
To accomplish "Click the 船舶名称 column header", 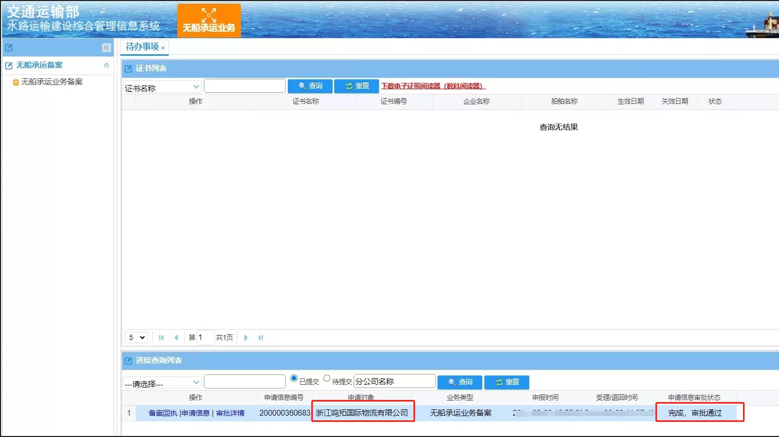I will tap(565, 102).
